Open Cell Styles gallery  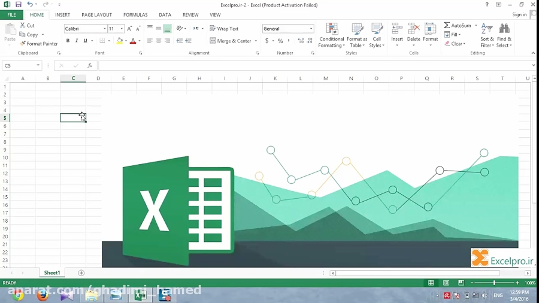(377, 35)
